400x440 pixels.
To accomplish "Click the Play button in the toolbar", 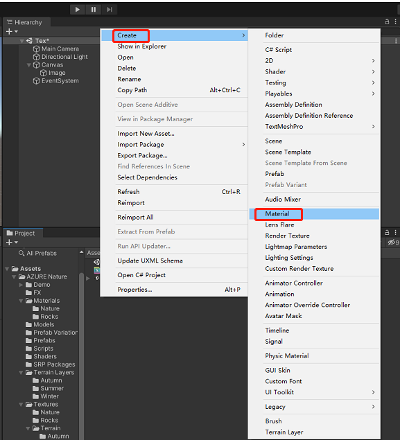I will pyautogui.click(x=78, y=10).
